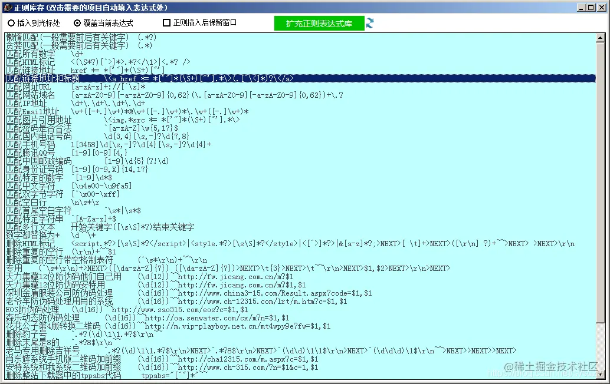610x384 pixels.
Task: Select the 删除末尾是8的 row
Action: point(300,342)
